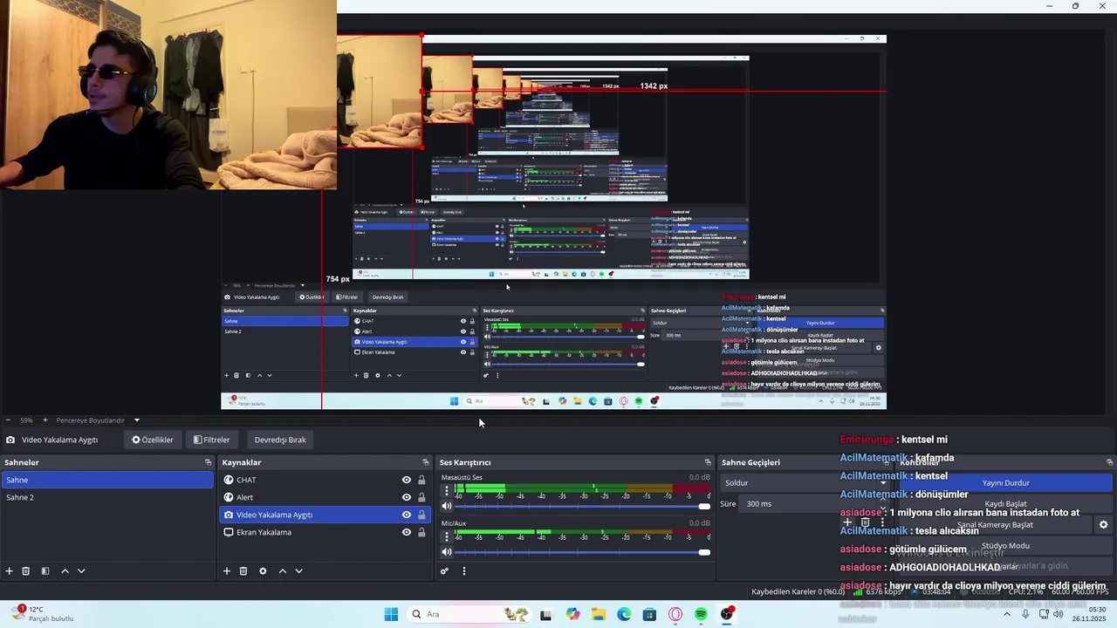Image resolution: width=1117 pixels, height=628 pixels.
Task: Move source down in Kaynaklar list
Action: tap(298, 571)
